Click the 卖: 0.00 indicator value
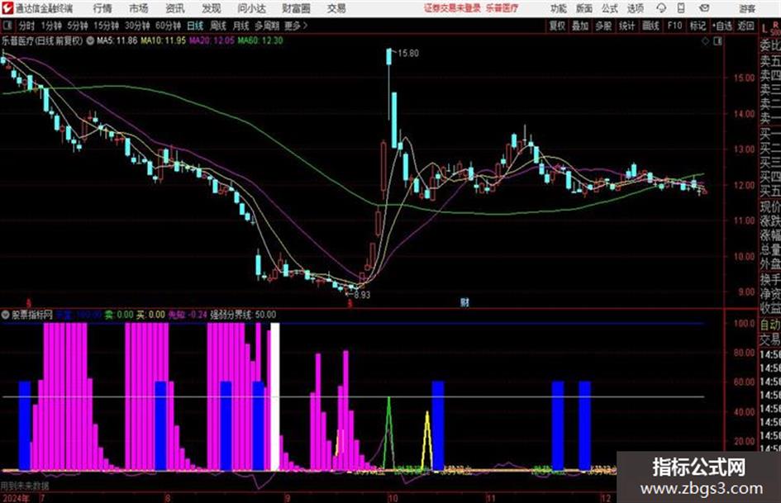The height and width of the screenshot is (503, 781). 118,315
